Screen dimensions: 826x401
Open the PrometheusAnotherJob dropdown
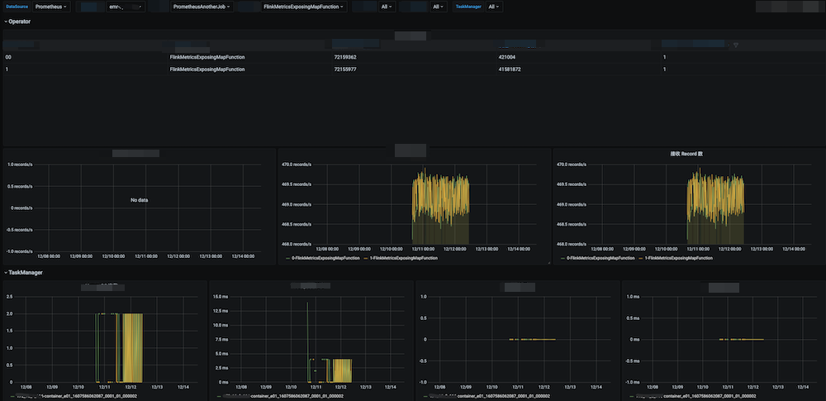pyautogui.click(x=202, y=7)
